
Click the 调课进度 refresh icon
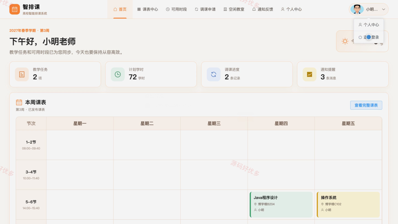pyautogui.click(x=213, y=74)
